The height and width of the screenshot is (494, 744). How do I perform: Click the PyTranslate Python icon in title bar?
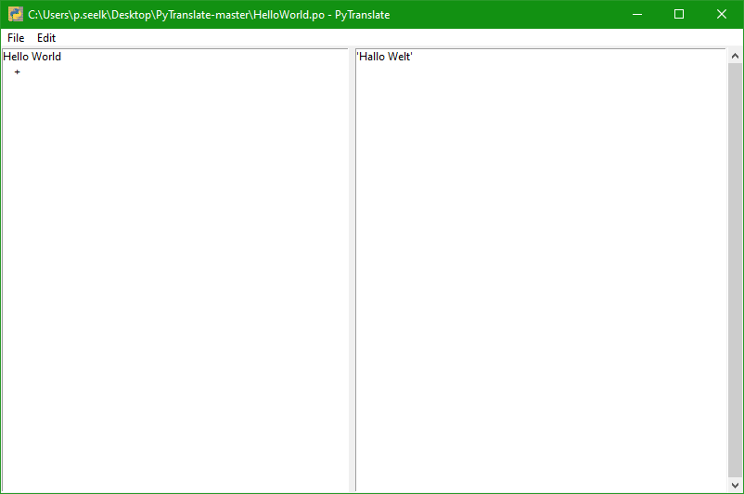(16, 14)
